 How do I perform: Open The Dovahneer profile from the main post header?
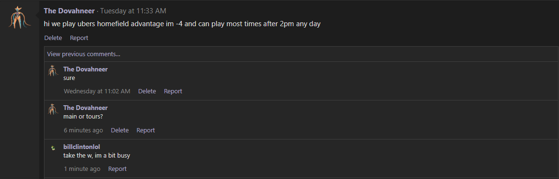click(69, 11)
